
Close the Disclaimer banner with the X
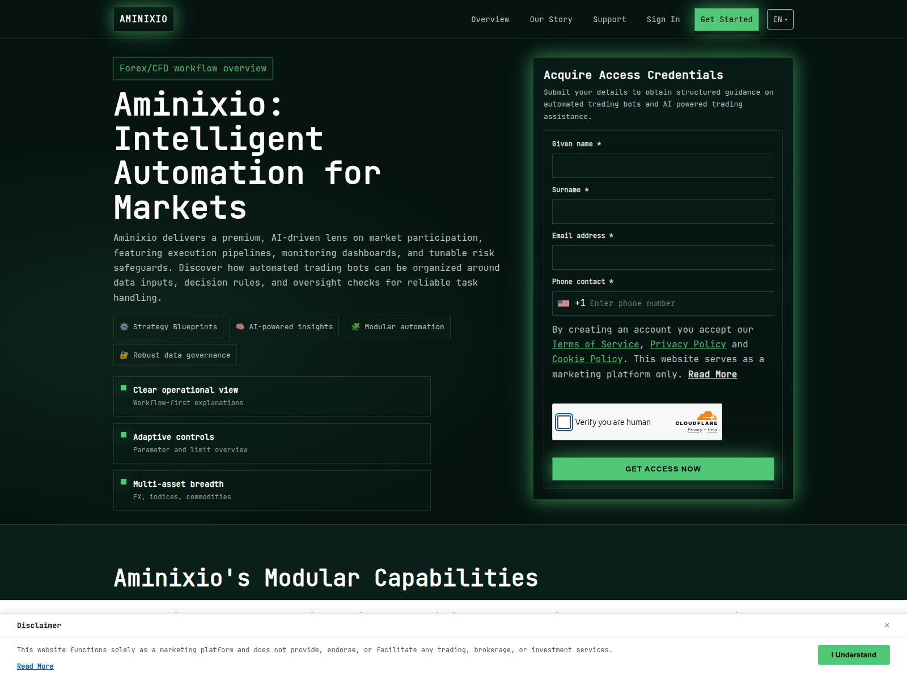click(887, 625)
